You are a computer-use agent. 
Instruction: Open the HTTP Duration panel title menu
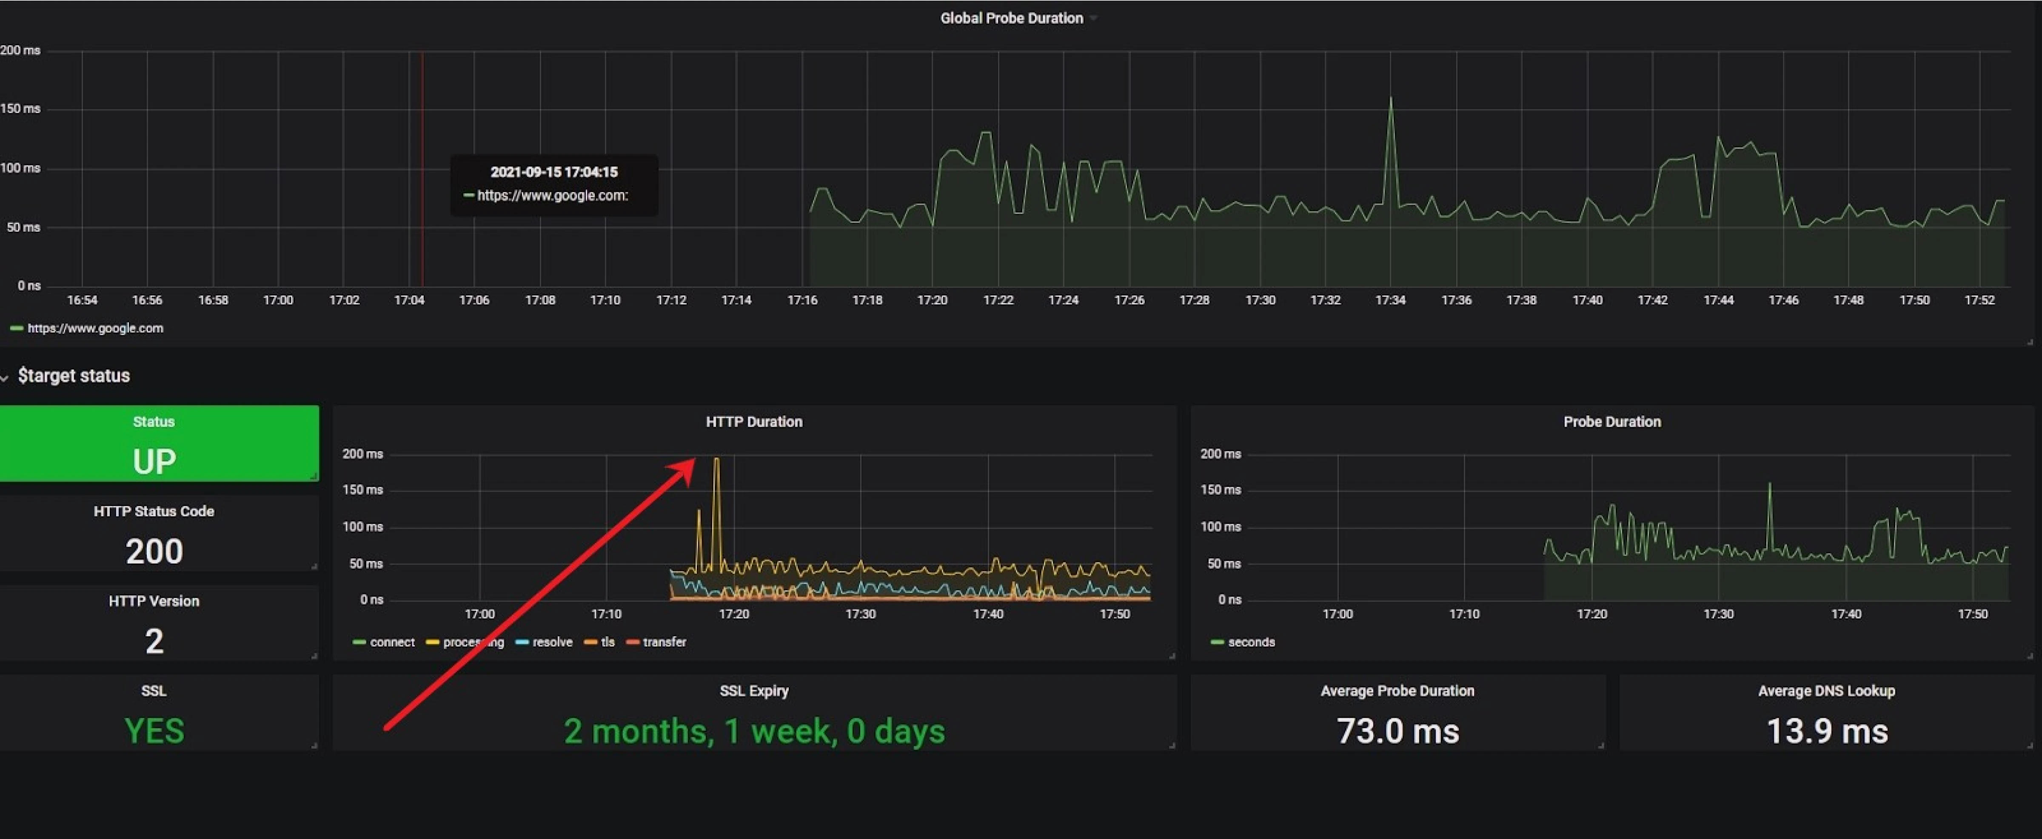tap(754, 422)
